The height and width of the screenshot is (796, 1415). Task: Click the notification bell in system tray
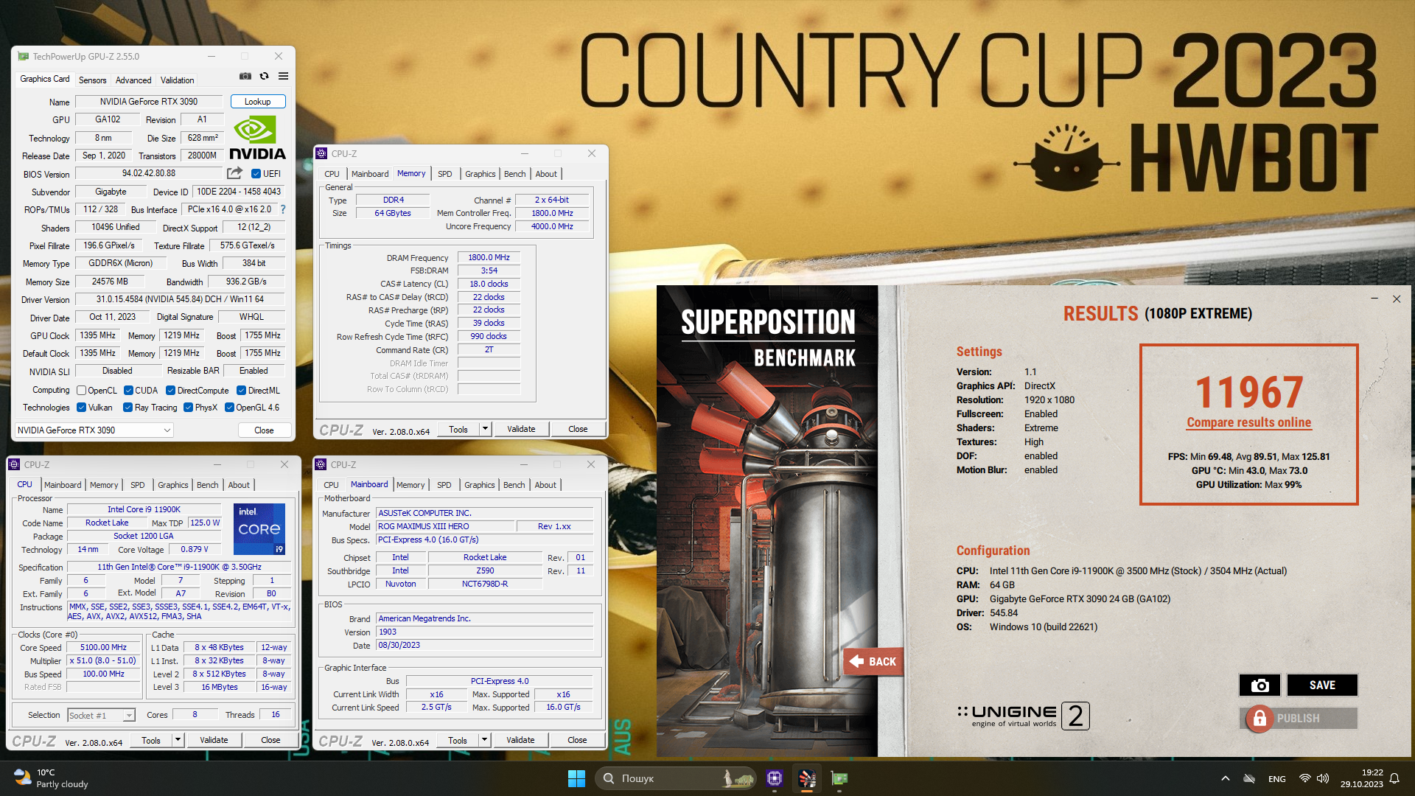coord(1394,778)
